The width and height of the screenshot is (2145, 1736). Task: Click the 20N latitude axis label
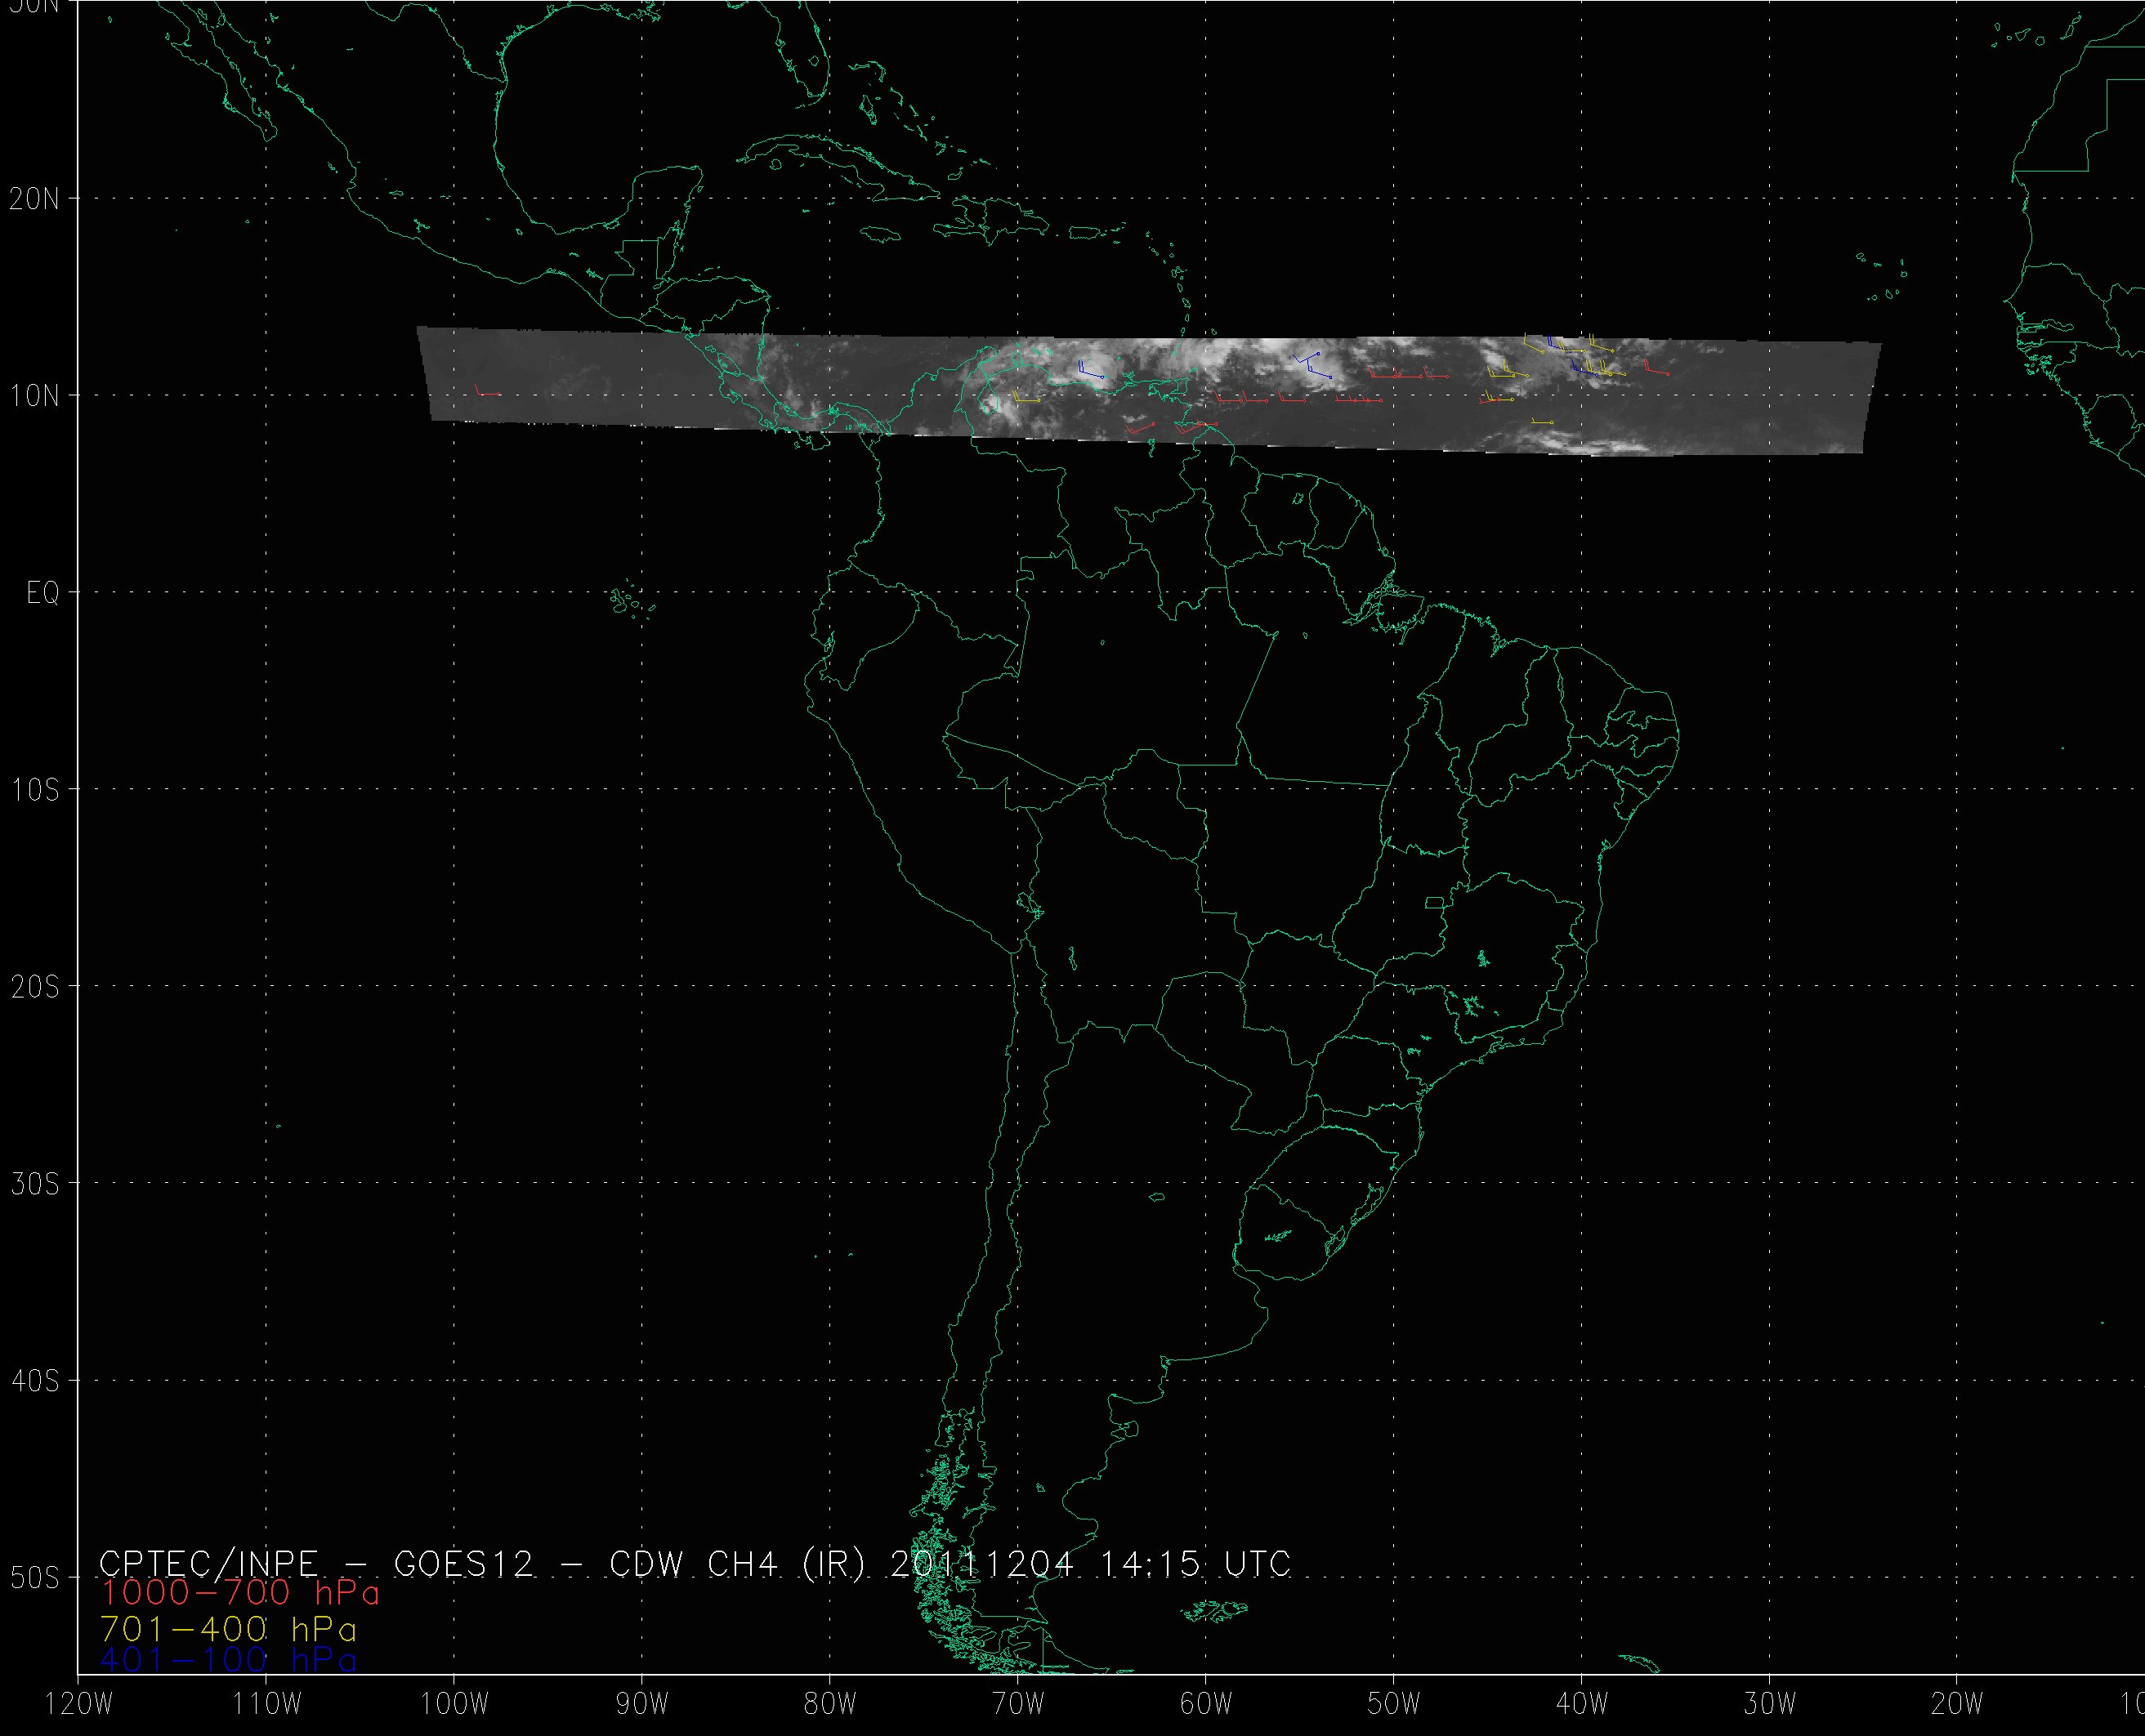(x=34, y=199)
